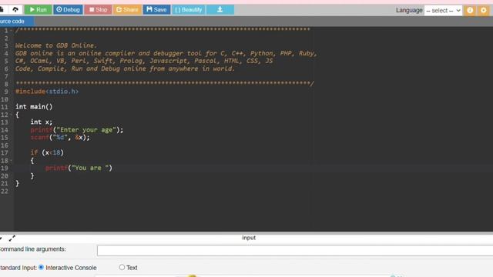Screen dimensions: 493x277
Task: Click the int x; declaration
Action: tap(41, 122)
